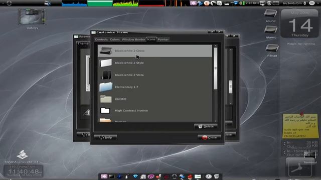Open Help in Customize Theme dialog
The height and width of the screenshot is (180, 321).
[105, 137]
